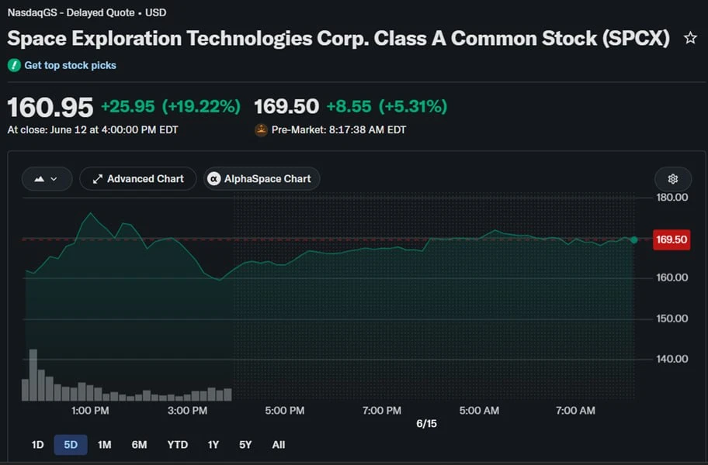Click the At close June 12 text
The height and width of the screenshot is (465, 708).
[x=92, y=129]
